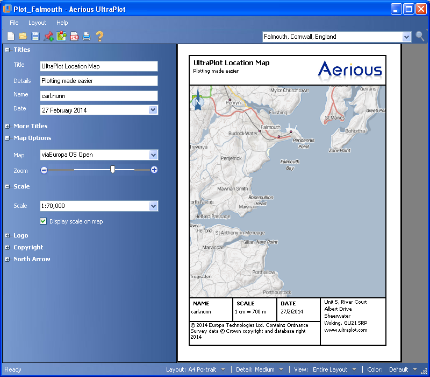Change Color Default setting in status bar
The height and width of the screenshot is (377, 430).
click(x=392, y=369)
